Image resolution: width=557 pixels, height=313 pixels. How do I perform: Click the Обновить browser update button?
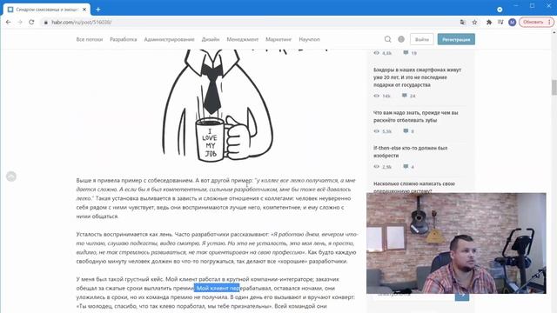[x=536, y=22]
